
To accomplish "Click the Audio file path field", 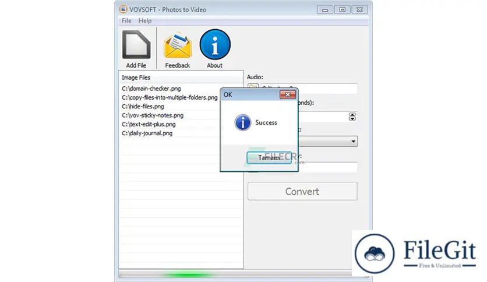I will (x=309, y=89).
